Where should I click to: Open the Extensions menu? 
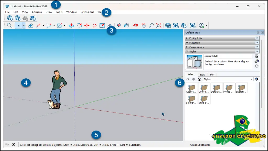pyautogui.click(x=87, y=12)
